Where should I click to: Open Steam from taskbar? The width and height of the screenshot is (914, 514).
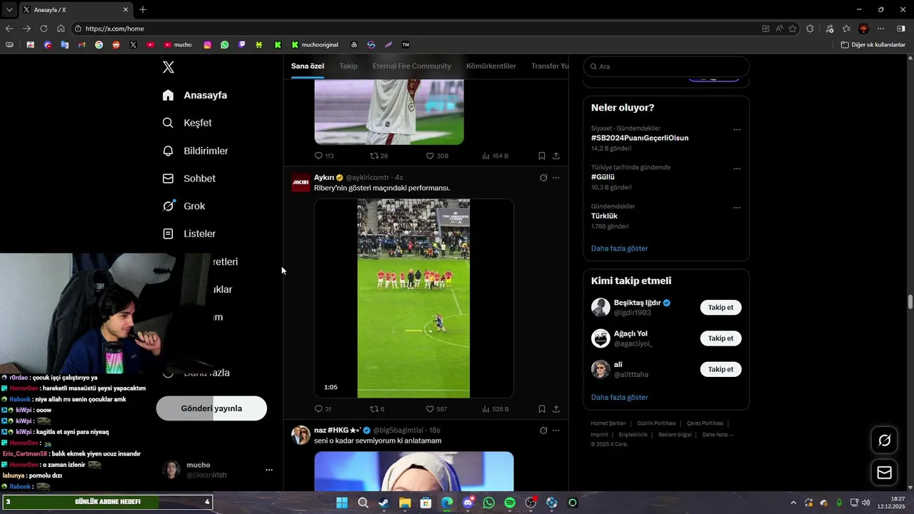pyautogui.click(x=384, y=503)
